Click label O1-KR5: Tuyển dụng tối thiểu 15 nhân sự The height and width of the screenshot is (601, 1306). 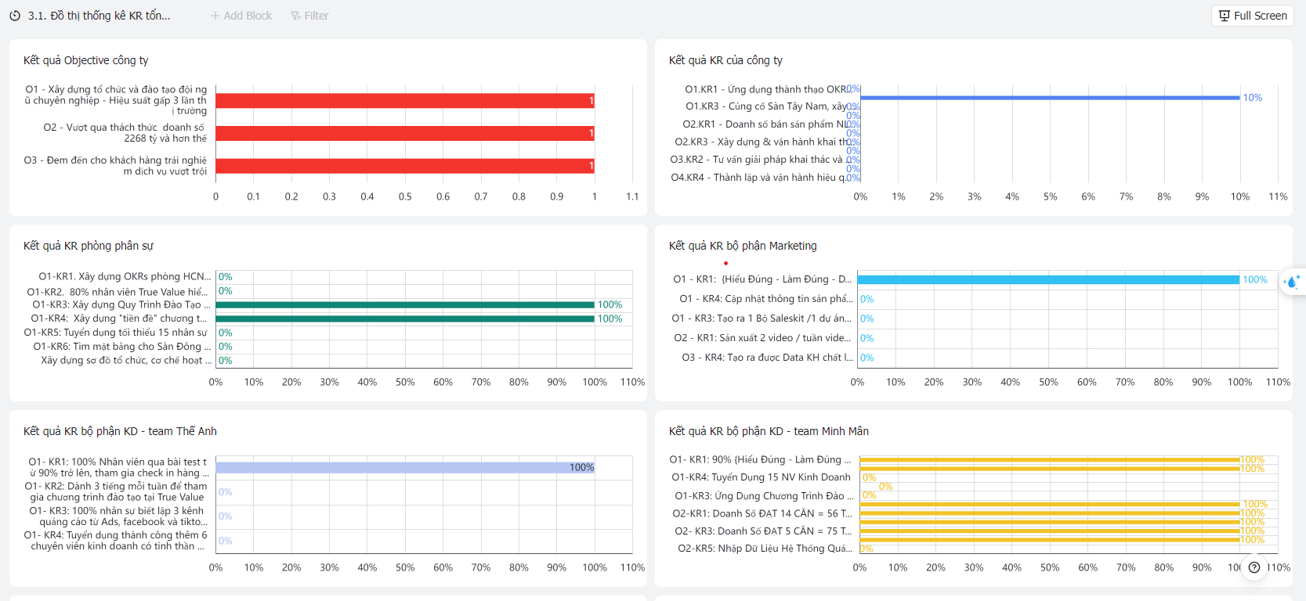coord(116,333)
